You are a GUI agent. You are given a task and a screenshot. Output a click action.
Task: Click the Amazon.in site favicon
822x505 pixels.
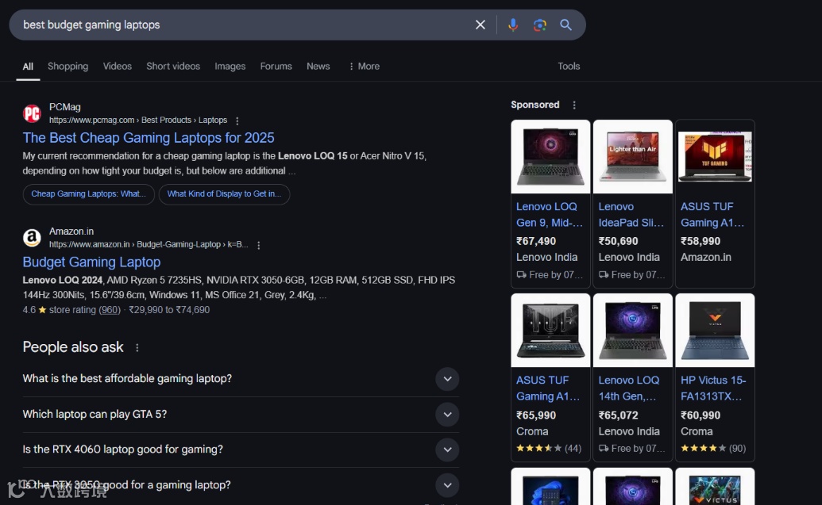(x=32, y=238)
